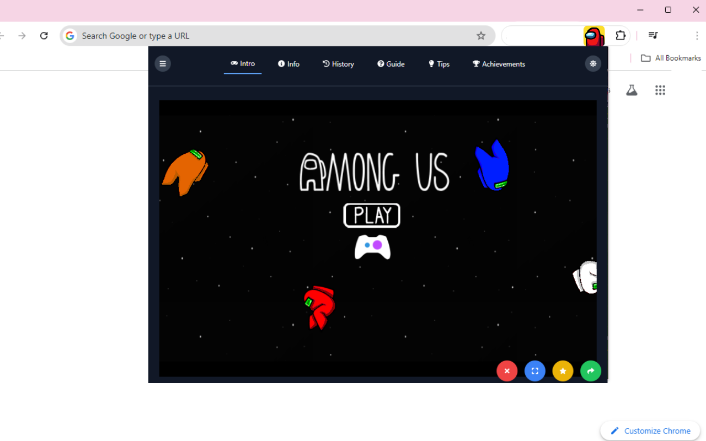Open the Guide tab
The height and width of the screenshot is (441, 706).
[x=391, y=64]
